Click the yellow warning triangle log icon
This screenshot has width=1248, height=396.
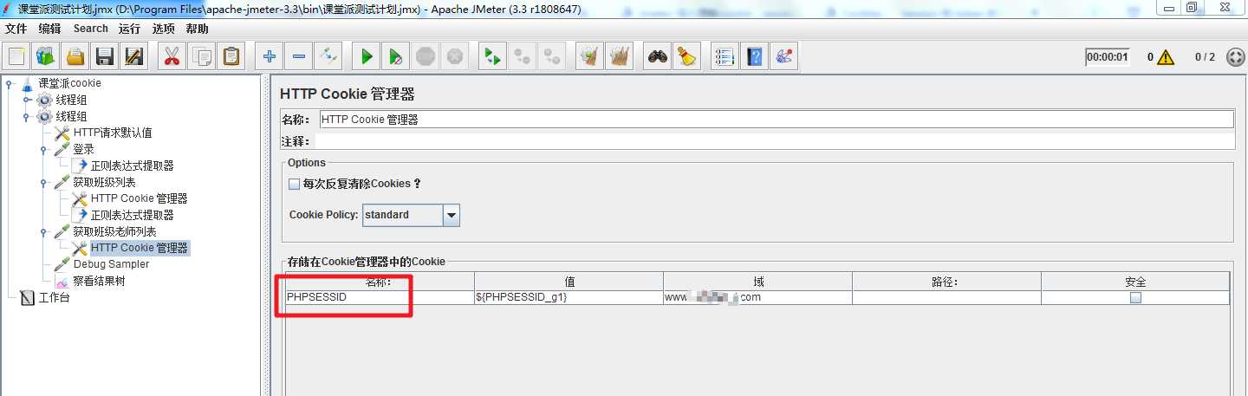tap(1166, 57)
